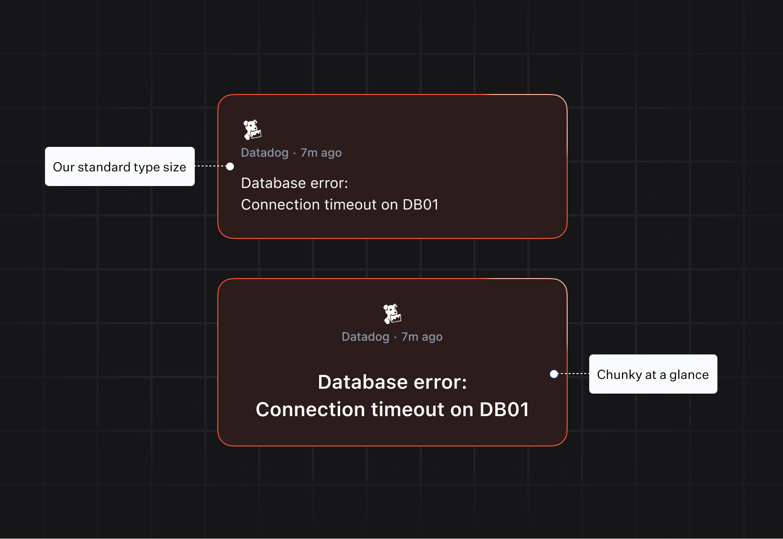This screenshot has height=539, width=783.
Task: Open the 'Chunky at a glance' label
Action: (x=653, y=374)
